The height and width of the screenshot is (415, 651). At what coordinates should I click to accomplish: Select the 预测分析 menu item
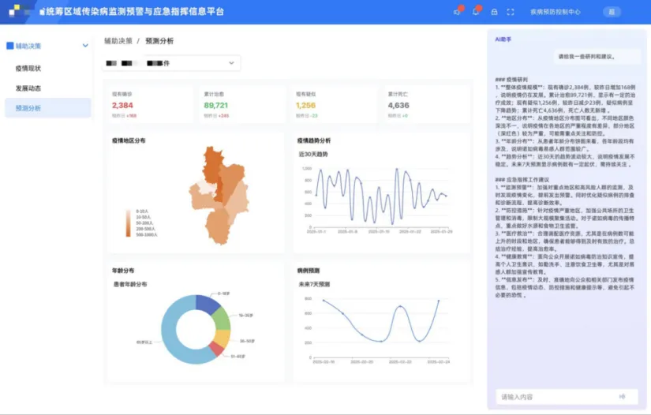point(48,108)
